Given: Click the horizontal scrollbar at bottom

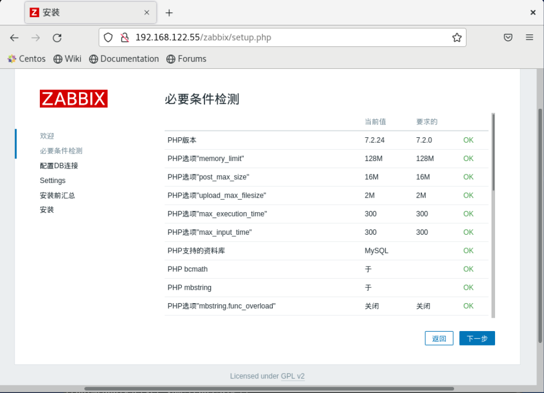Looking at the screenshot, I should coord(269,389).
